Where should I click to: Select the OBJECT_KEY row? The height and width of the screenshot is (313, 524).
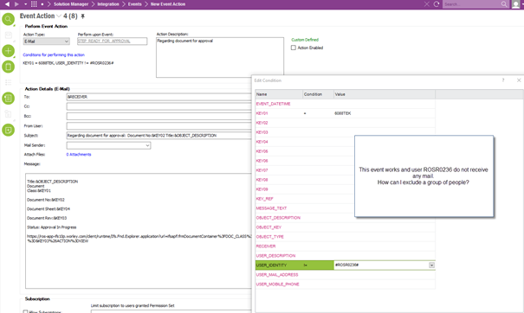tap(346, 227)
